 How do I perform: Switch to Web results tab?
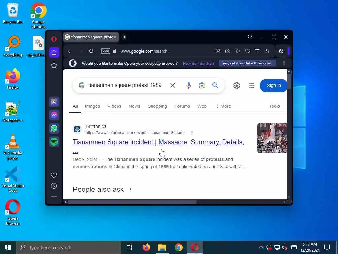coord(202,106)
